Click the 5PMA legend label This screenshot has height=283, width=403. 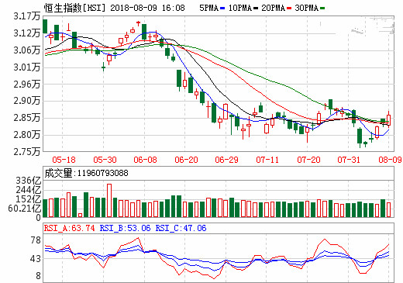(x=208, y=8)
